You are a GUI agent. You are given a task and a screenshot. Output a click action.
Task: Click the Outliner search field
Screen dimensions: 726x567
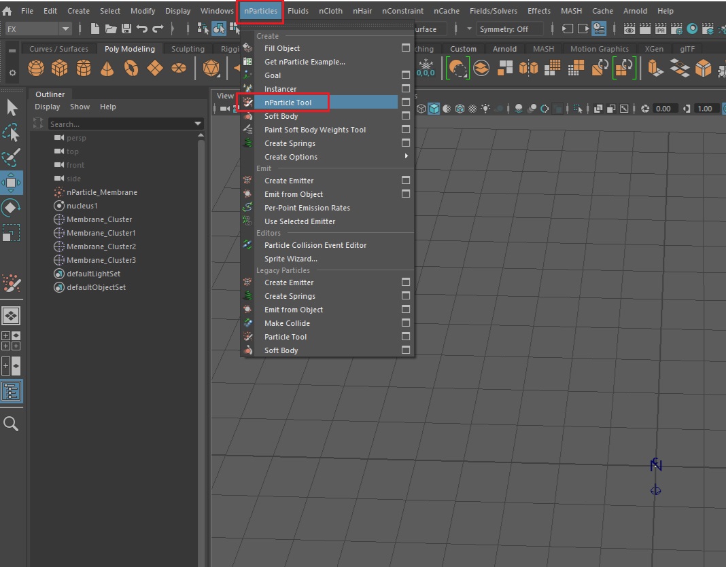120,124
